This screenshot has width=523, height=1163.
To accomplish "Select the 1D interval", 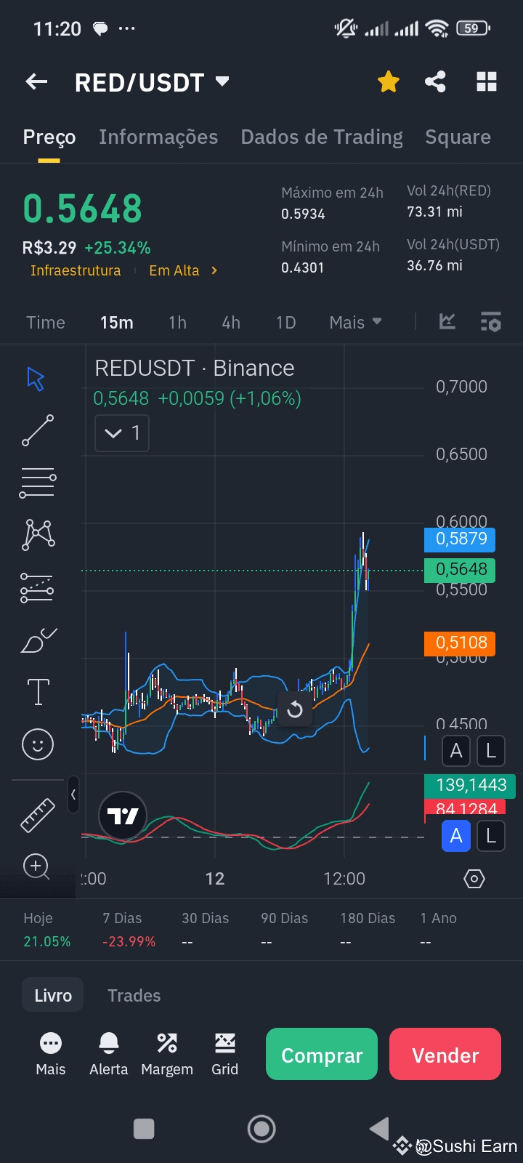I will pos(286,322).
